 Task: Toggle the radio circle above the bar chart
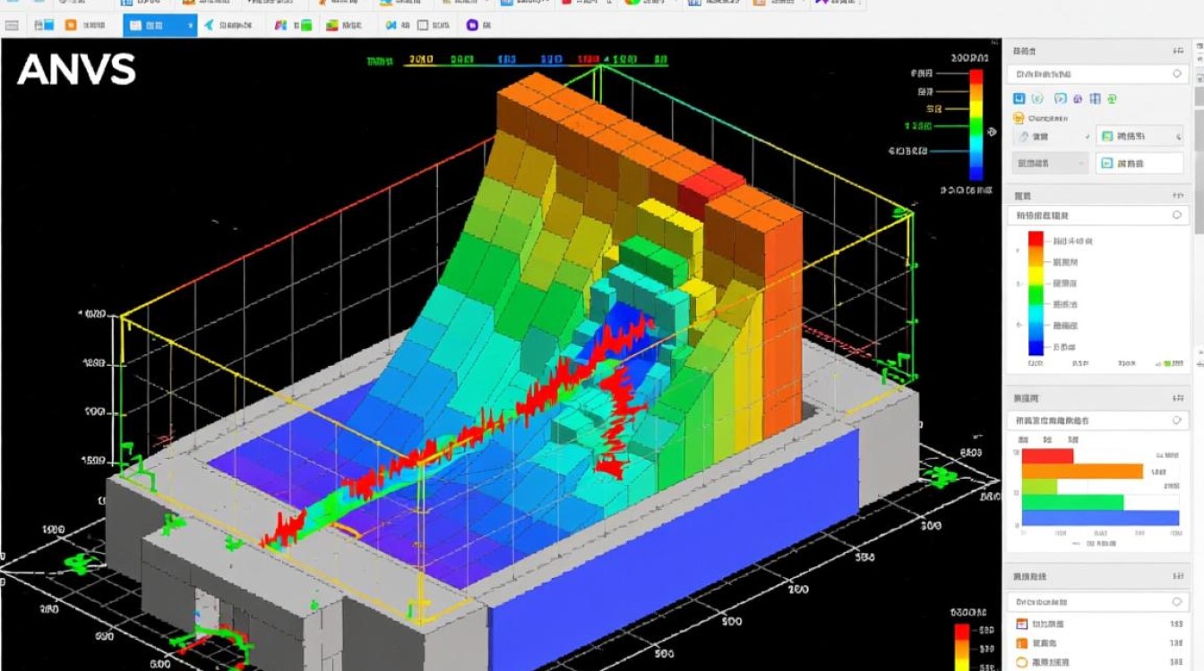tap(1177, 420)
